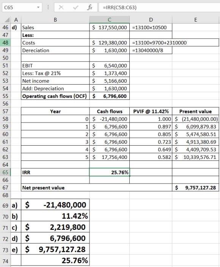Click the Net income value 5,166,600
Image resolution: width=220 pixels, height=267 pixels.
(x=110, y=81)
